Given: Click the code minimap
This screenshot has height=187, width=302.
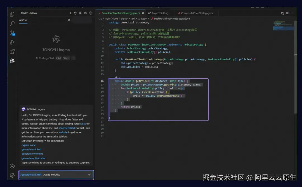Looking at the screenshot, I should point(283,25).
